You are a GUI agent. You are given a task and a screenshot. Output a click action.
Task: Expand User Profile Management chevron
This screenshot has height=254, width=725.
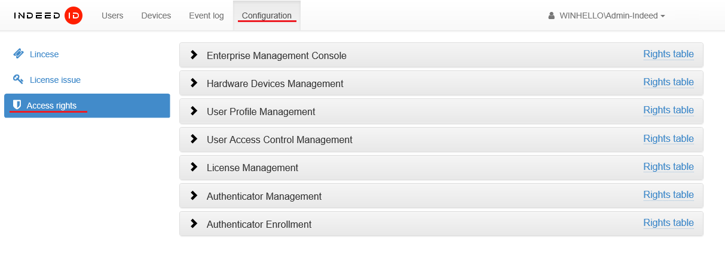point(194,111)
